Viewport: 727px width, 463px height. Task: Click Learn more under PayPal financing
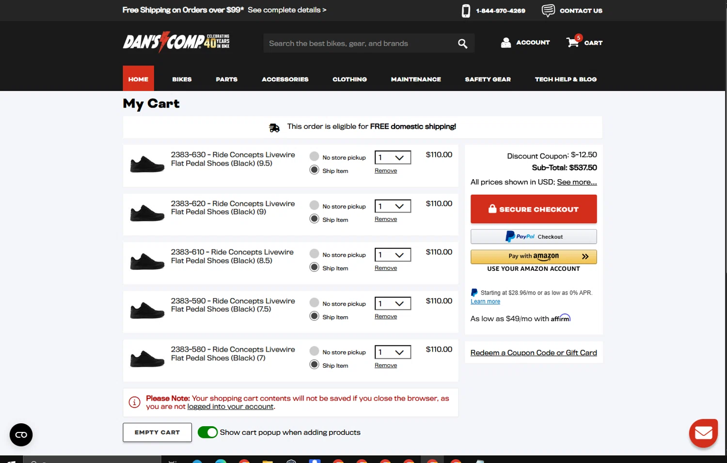(485, 301)
